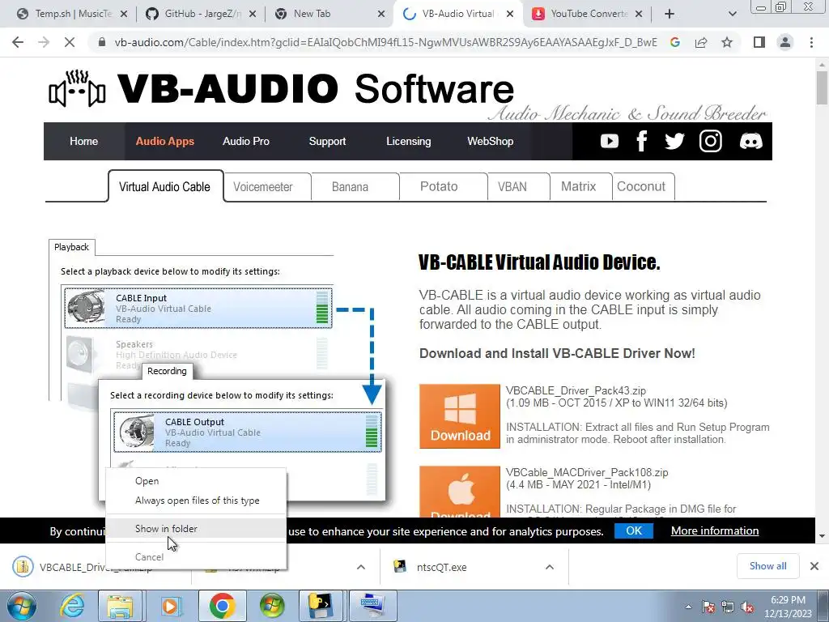Open Windows Start button
Screen dimensions: 829x622
[x=22, y=606]
